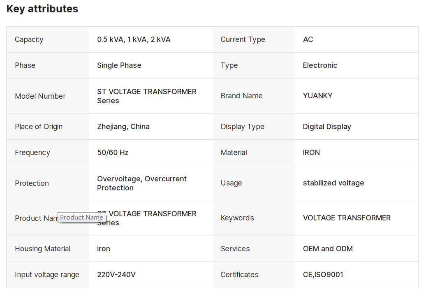The height and width of the screenshot is (294, 426).
Task: Click the Model Number label
Action: tap(40, 96)
